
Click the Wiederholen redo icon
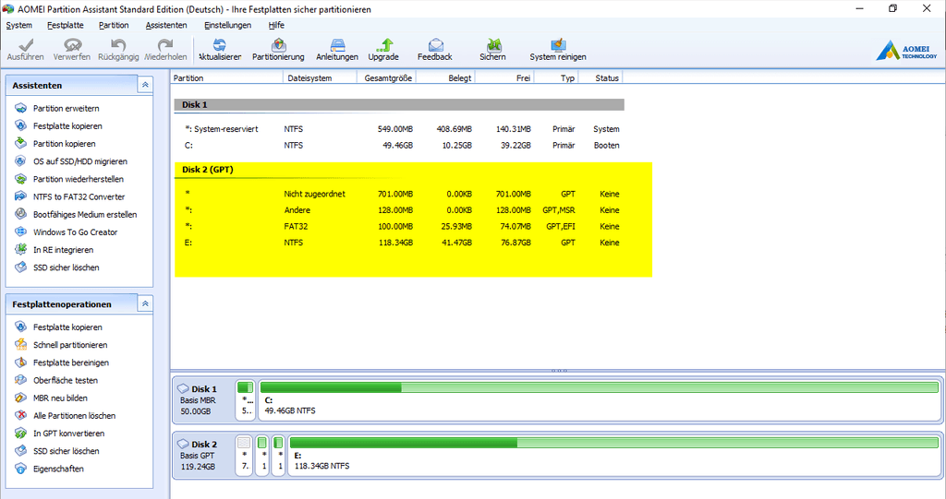coord(165,46)
